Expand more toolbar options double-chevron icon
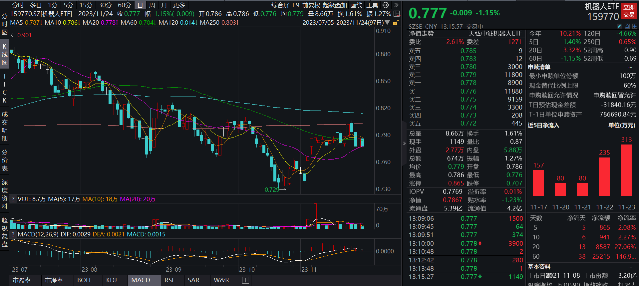The height and width of the screenshot is (286, 639). coord(396,5)
